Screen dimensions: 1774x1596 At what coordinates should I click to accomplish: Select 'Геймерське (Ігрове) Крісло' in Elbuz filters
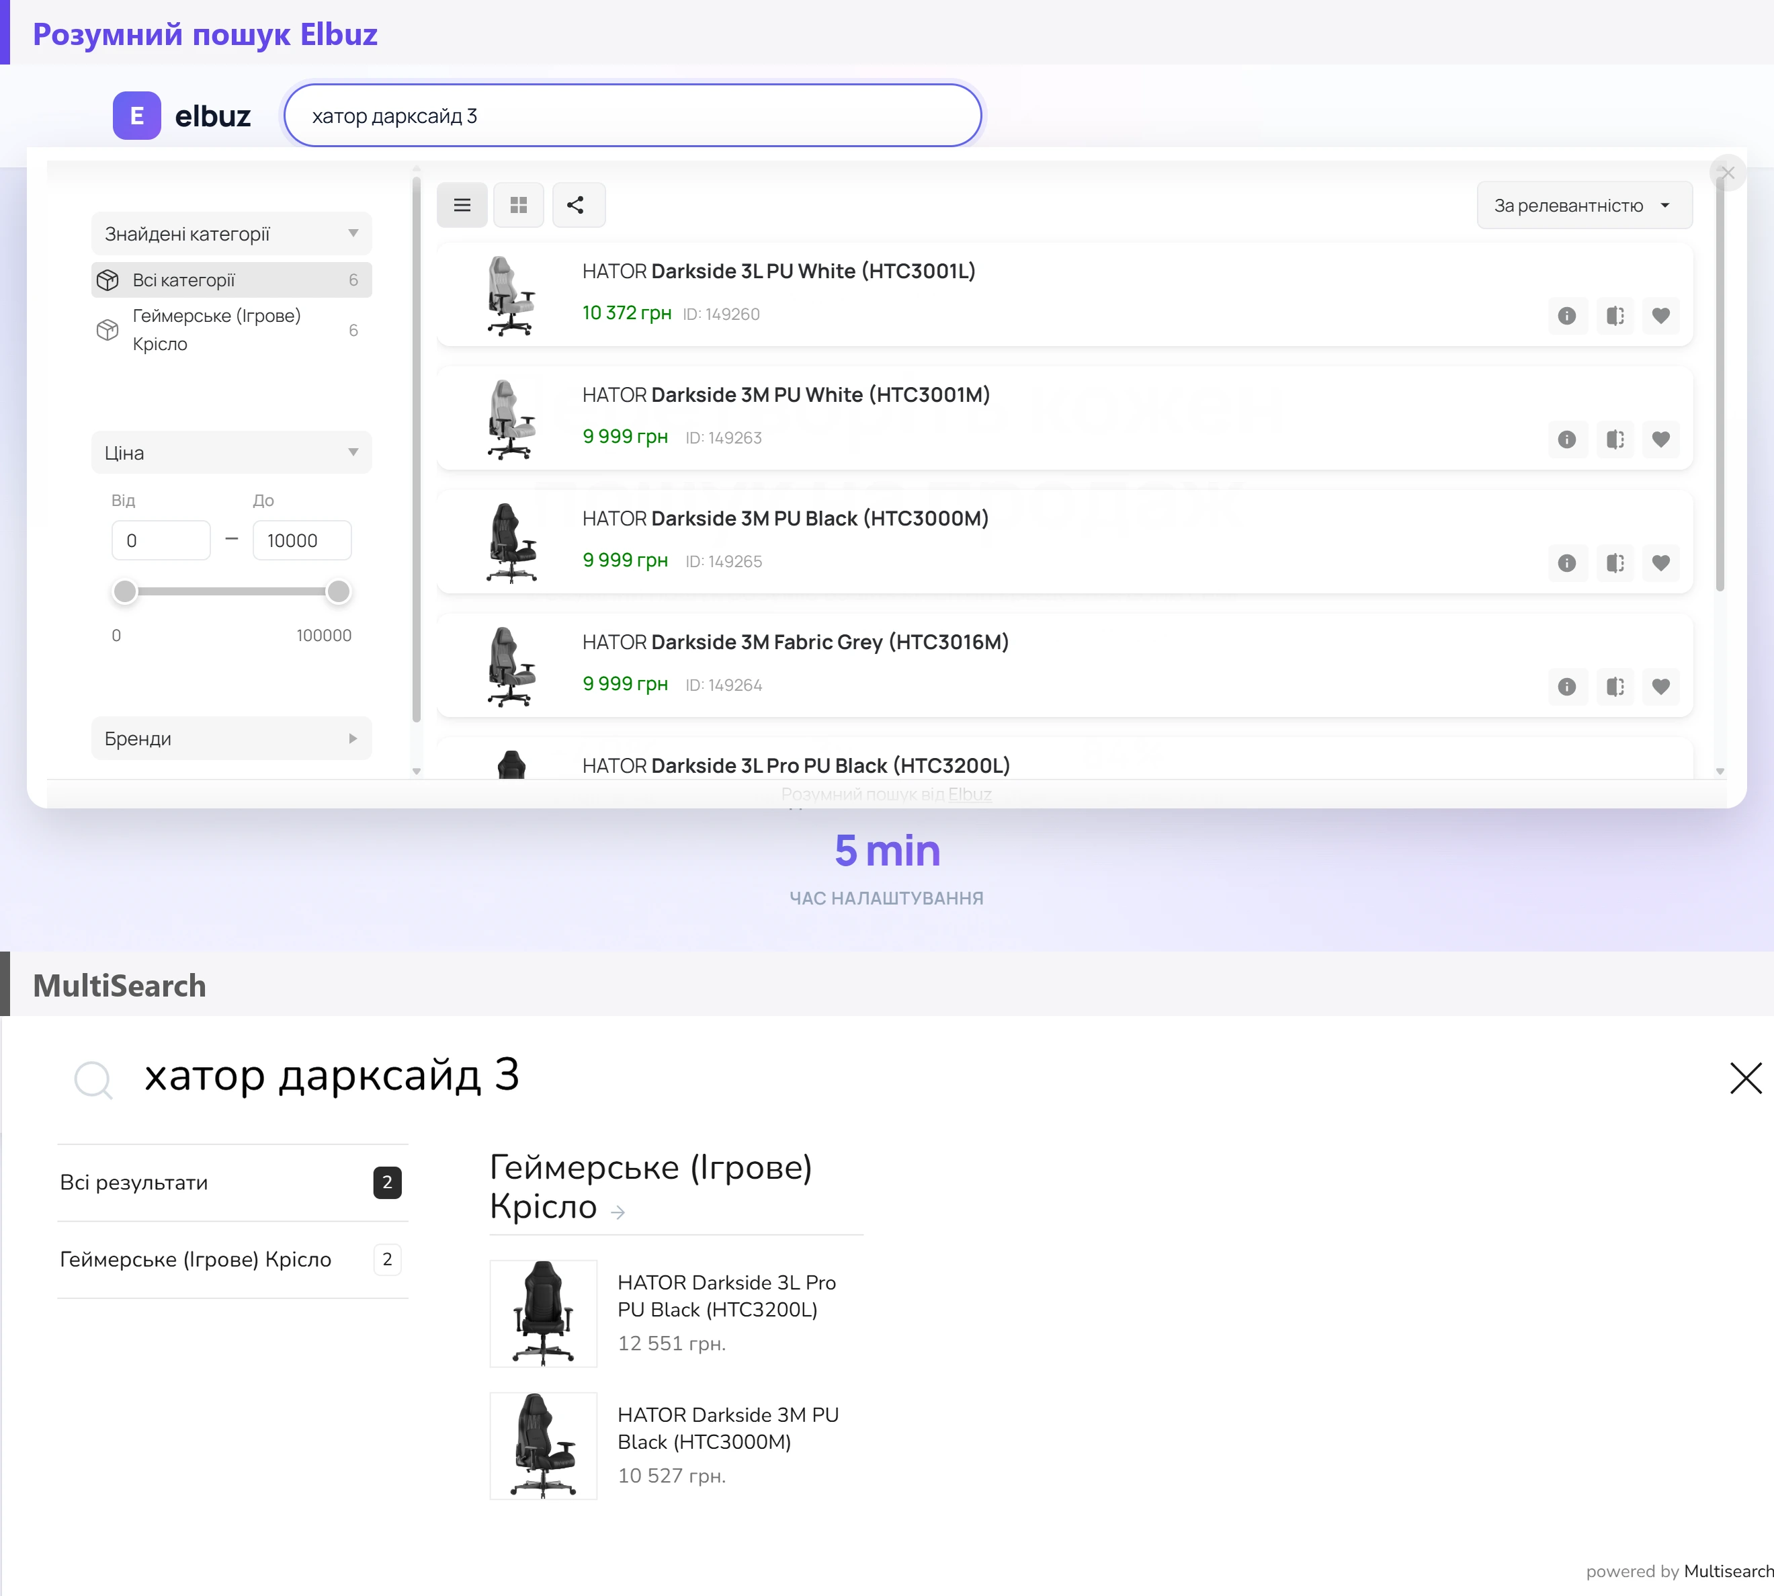pyautogui.click(x=232, y=330)
